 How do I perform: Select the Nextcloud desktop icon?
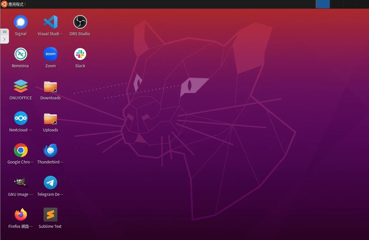pos(21,118)
